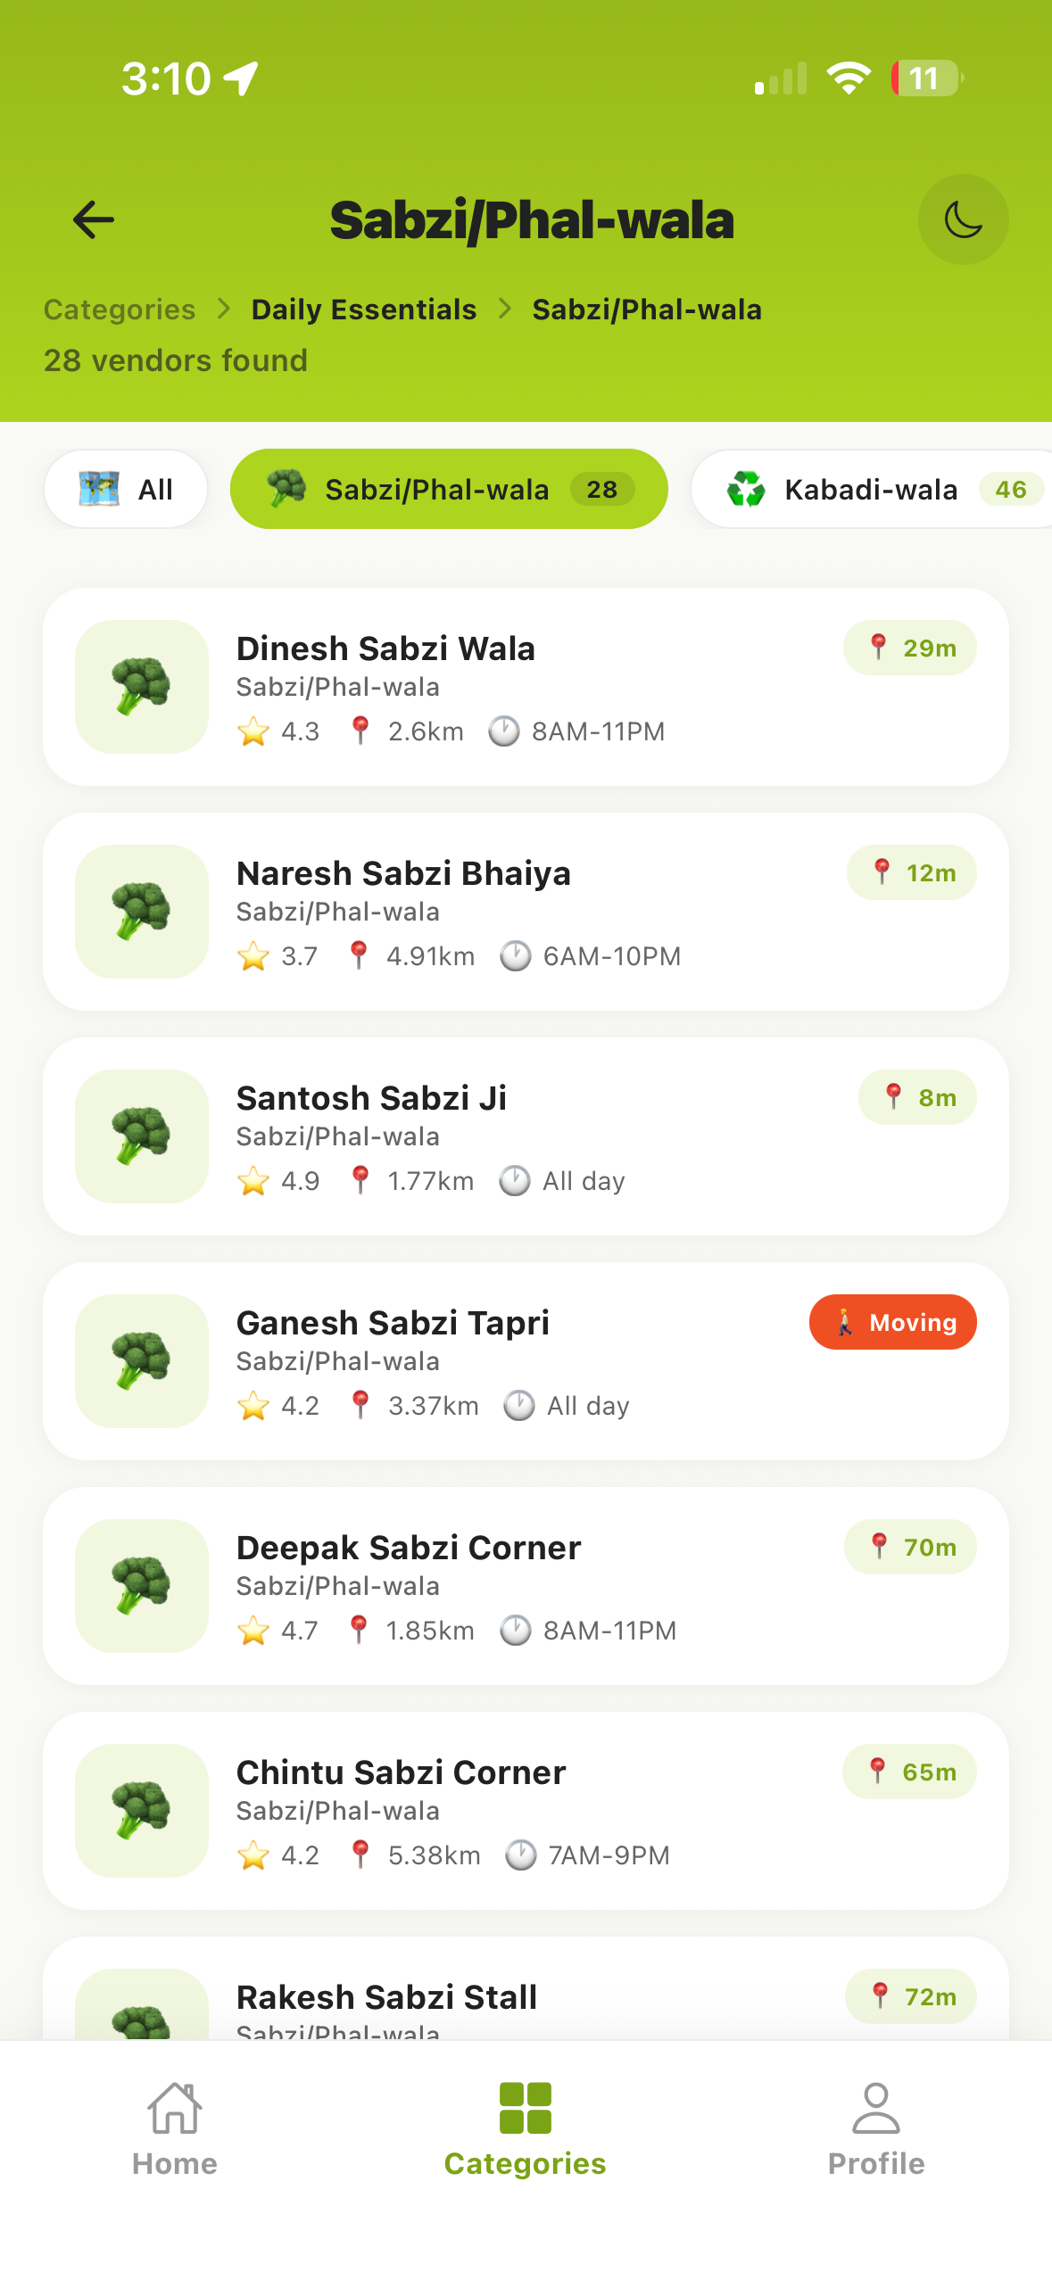Go to Home tab
Viewport: 1052px width, 2280px height.
click(x=175, y=2128)
